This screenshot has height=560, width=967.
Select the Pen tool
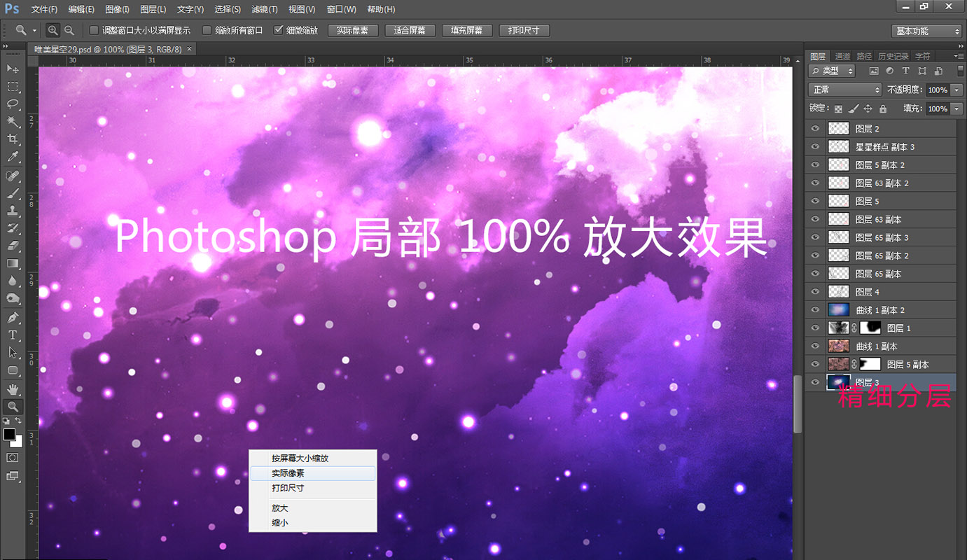tap(13, 318)
